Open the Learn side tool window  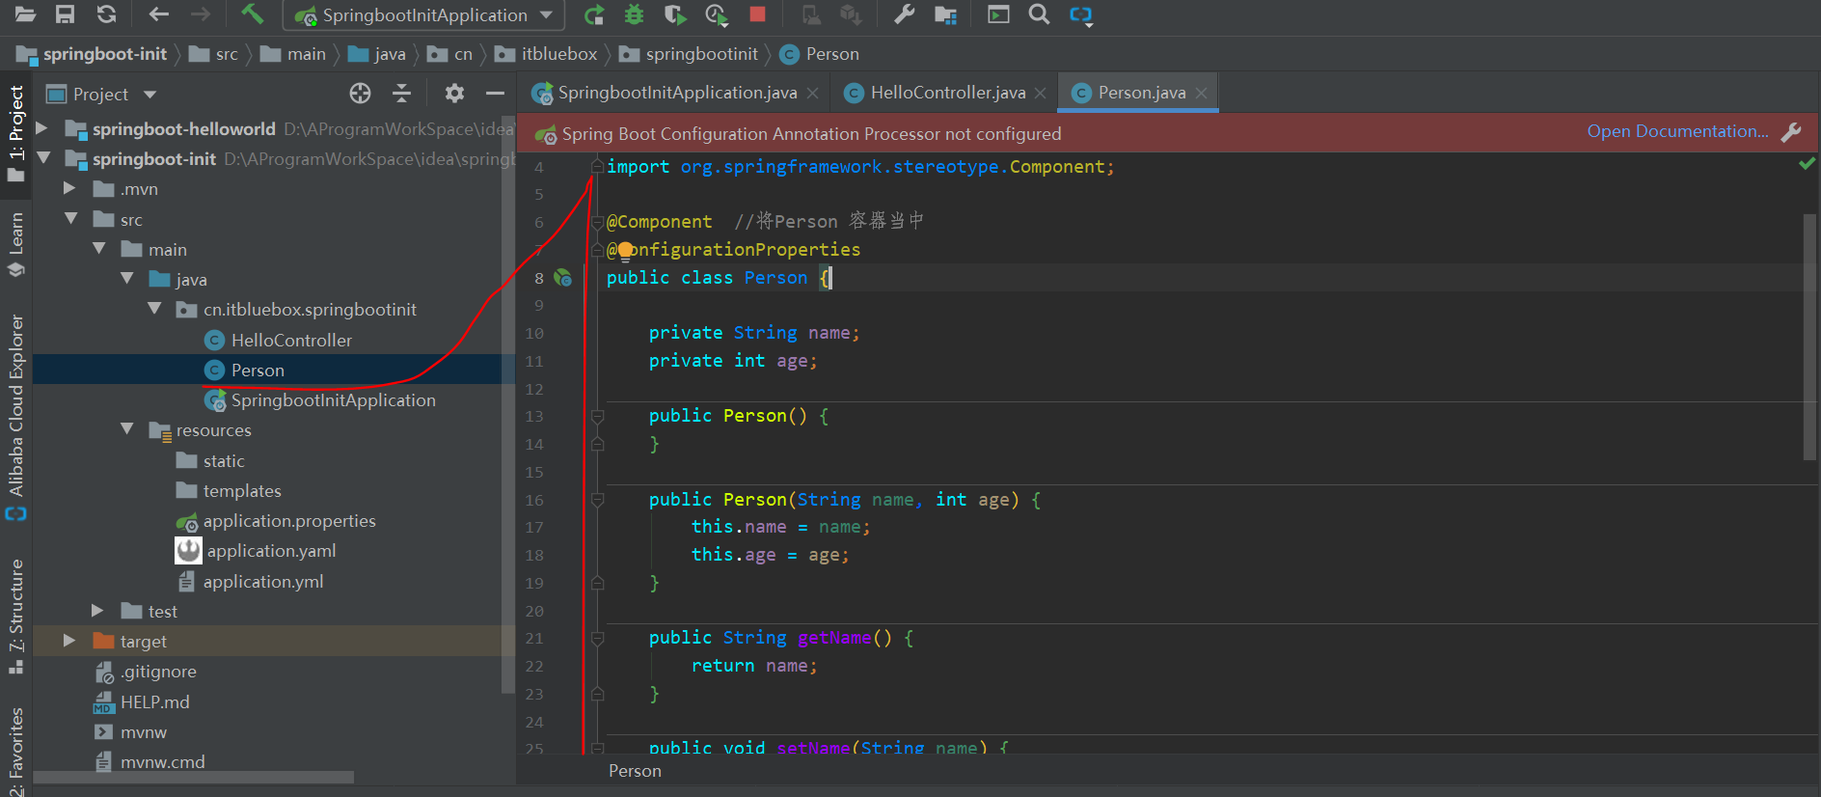coord(15,244)
